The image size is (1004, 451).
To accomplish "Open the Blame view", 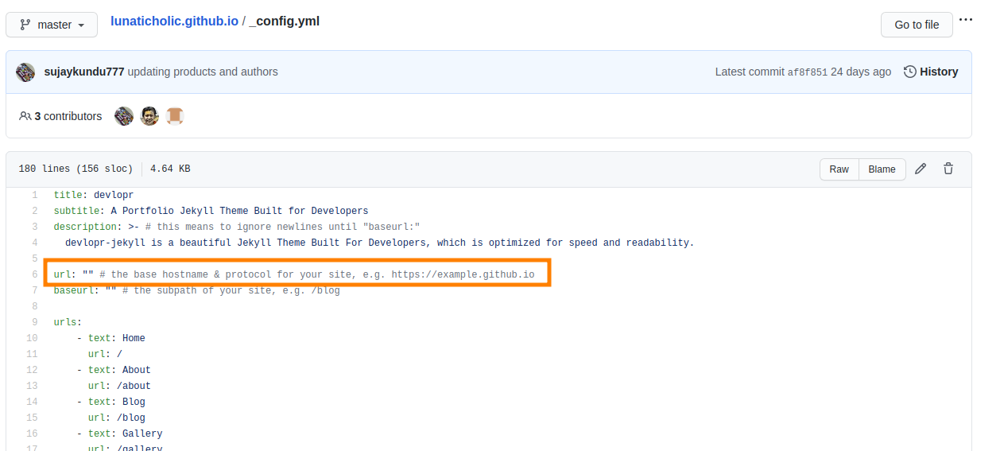I will [882, 169].
